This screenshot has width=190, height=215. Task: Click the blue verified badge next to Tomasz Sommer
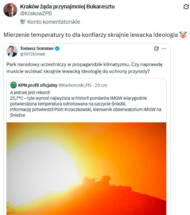[x=57, y=48]
